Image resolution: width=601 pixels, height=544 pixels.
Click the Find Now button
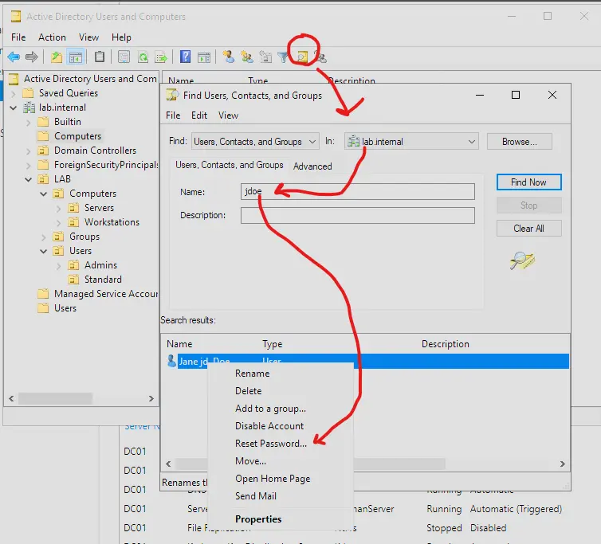coord(528,182)
